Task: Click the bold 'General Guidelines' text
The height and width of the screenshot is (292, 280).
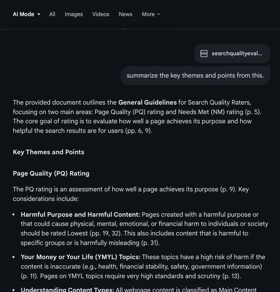Action: (x=147, y=102)
